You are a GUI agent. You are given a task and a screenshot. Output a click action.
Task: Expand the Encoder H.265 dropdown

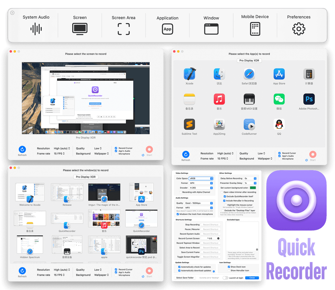coord(201,188)
